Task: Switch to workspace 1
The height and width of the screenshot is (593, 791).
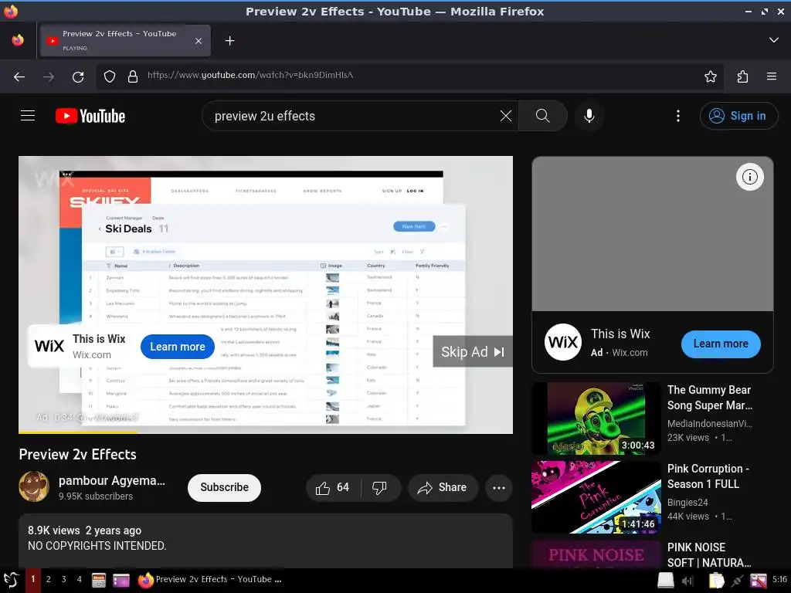Action: tap(32, 579)
